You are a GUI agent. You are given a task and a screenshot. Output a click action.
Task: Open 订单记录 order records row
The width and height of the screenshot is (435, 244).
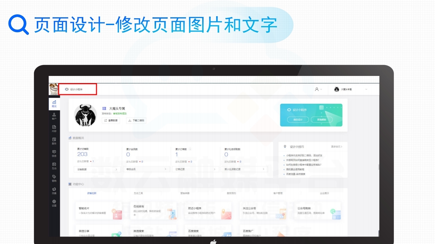pos(195,169)
